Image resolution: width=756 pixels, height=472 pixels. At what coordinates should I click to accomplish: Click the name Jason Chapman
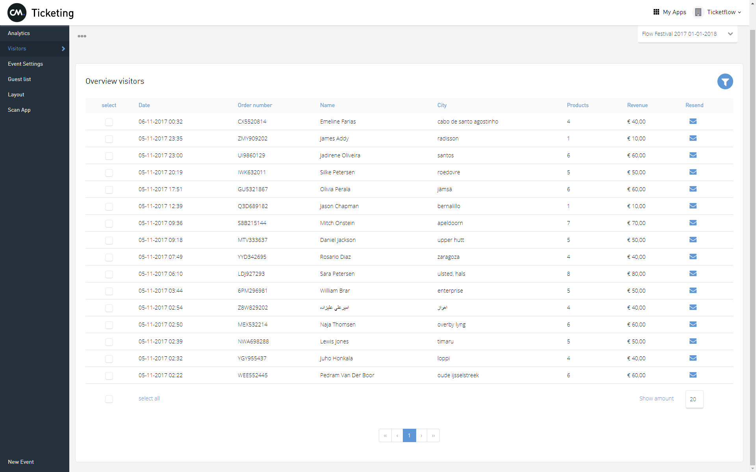[x=339, y=206]
